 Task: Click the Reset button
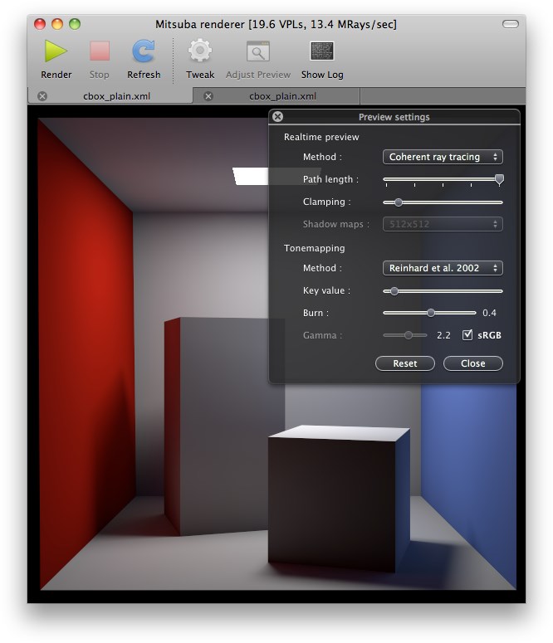405,363
